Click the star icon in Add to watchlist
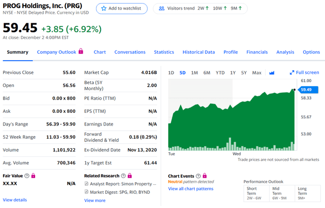 [104, 9]
